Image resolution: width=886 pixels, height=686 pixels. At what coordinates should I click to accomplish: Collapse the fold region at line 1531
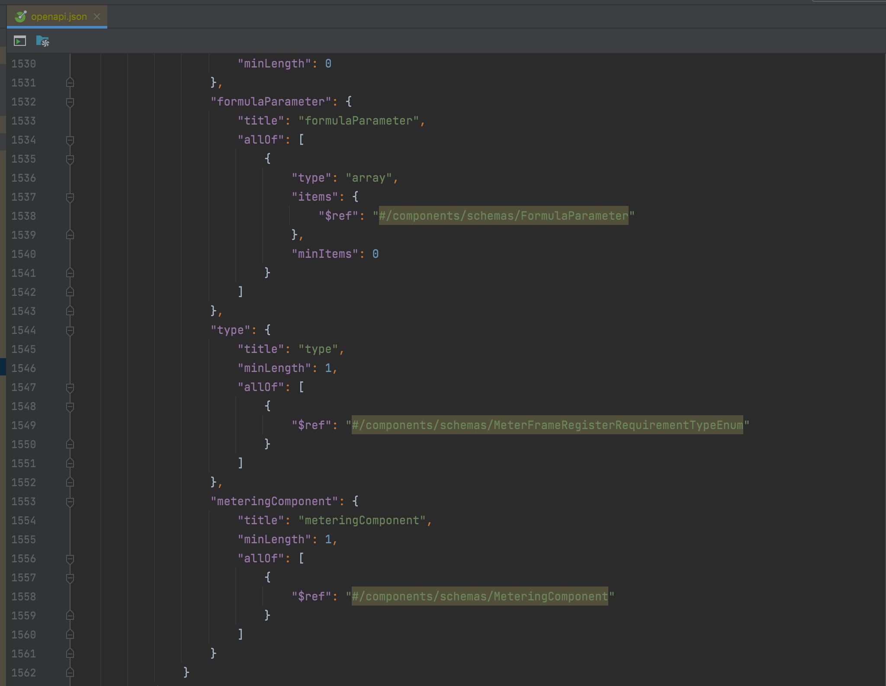70,83
